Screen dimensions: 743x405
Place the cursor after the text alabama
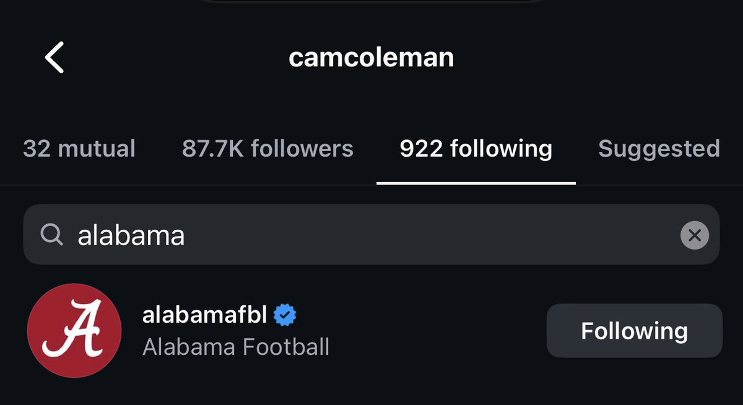tap(186, 235)
